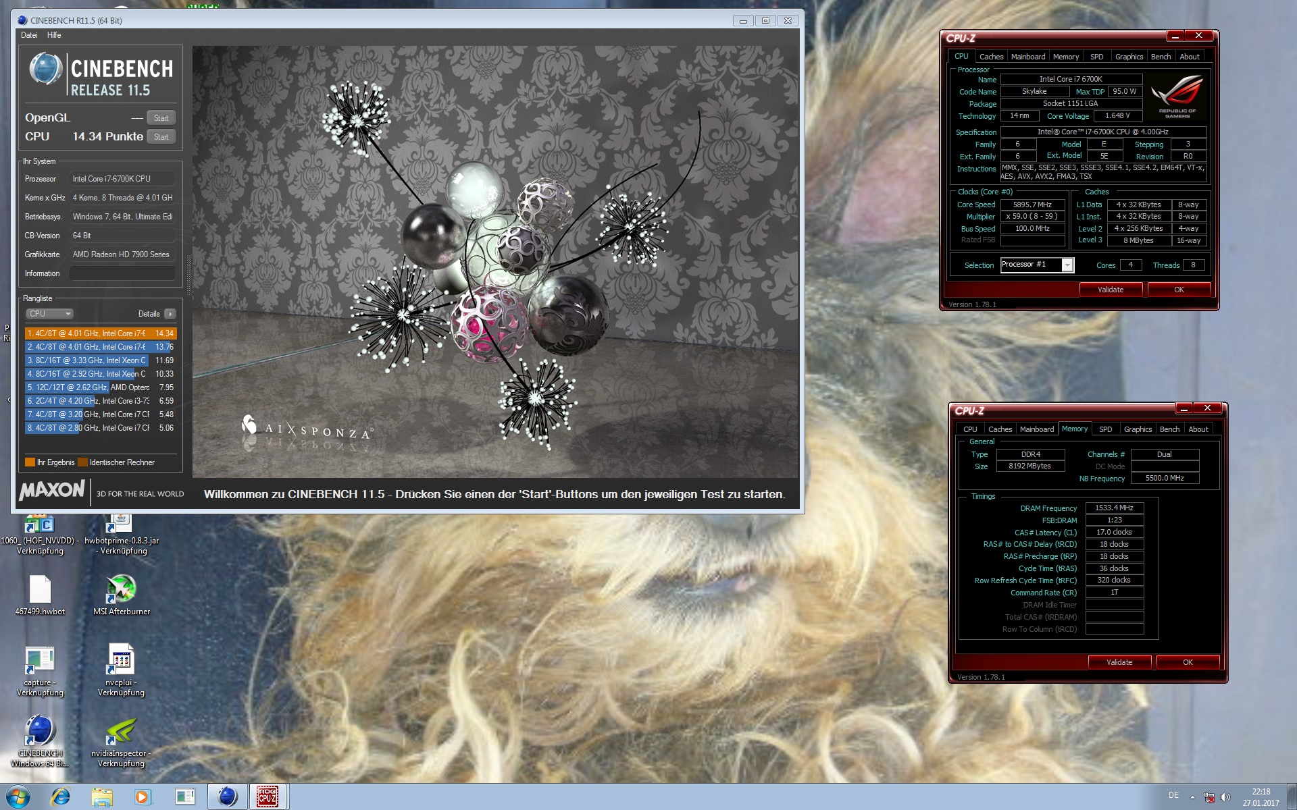Click the Republic of Gamers logo
Image resolution: width=1297 pixels, height=810 pixels.
pos(1177,97)
